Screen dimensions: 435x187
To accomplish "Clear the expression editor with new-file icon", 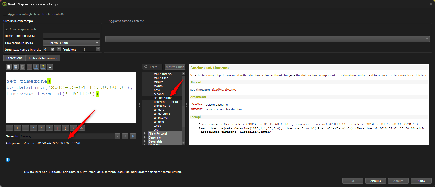I will point(9,67).
